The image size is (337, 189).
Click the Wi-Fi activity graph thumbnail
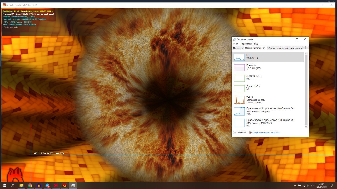tap(239, 100)
